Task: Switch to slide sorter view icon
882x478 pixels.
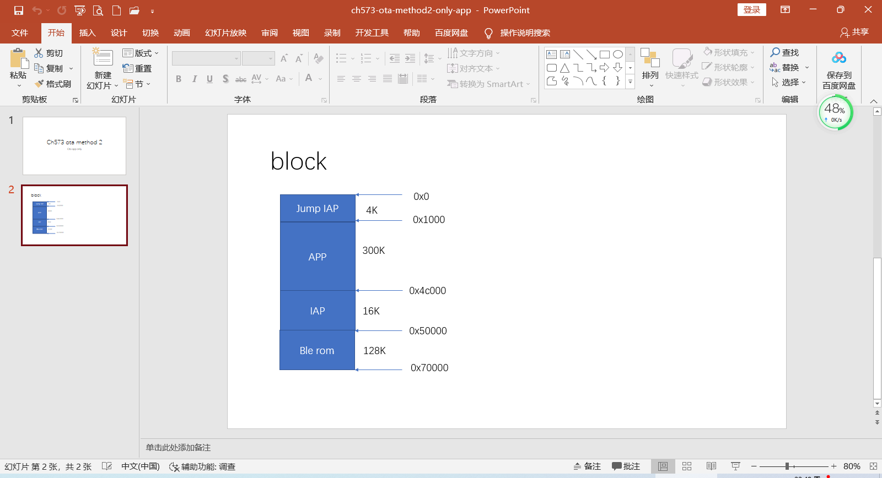Action: (x=687, y=466)
